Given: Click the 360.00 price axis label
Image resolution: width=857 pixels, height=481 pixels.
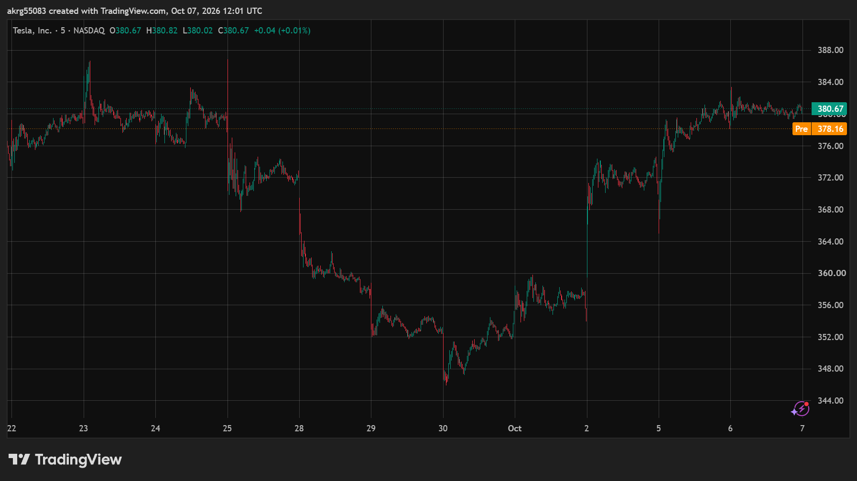Looking at the screenshot, I should [832, 273].
